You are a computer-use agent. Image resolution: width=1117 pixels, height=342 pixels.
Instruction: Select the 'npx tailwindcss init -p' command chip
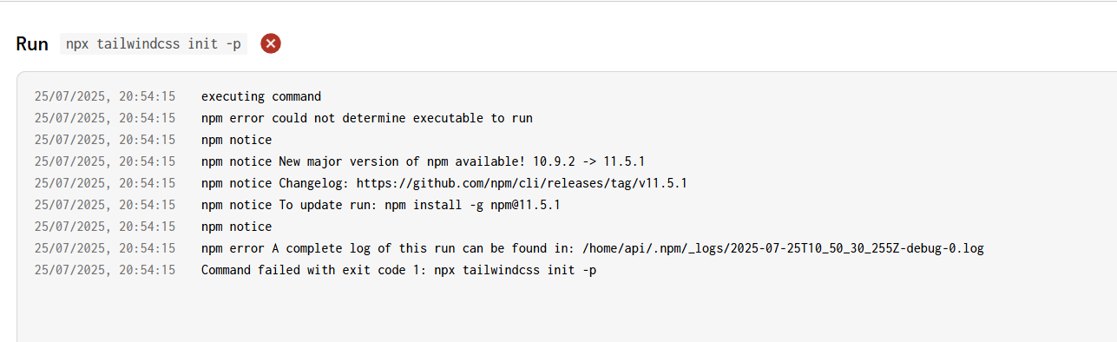click(x=154, y=44)
